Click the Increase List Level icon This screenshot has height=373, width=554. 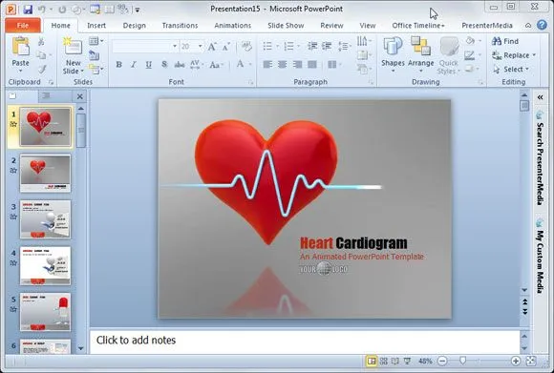click(327, 46)
